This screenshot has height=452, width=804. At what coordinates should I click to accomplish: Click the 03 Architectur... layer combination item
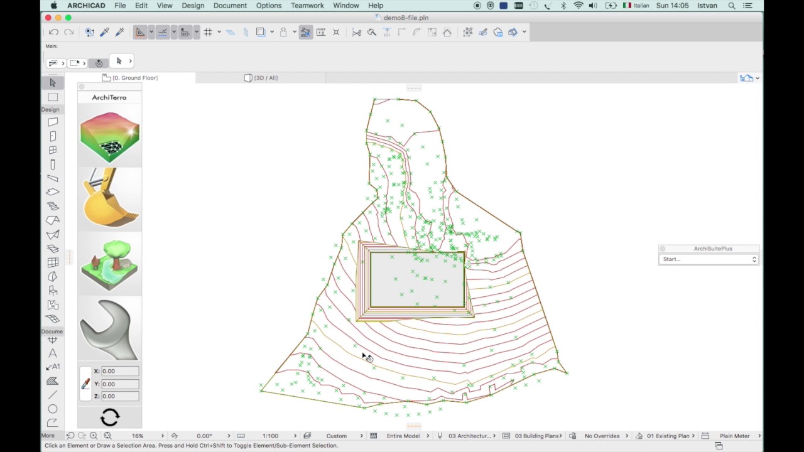point(469,436)
